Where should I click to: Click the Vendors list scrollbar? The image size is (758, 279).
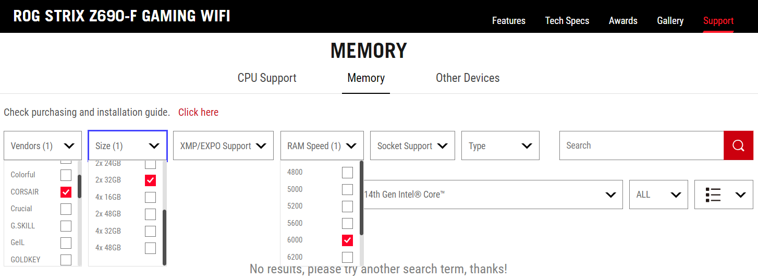pyautogui.click(x=80, y=186)
